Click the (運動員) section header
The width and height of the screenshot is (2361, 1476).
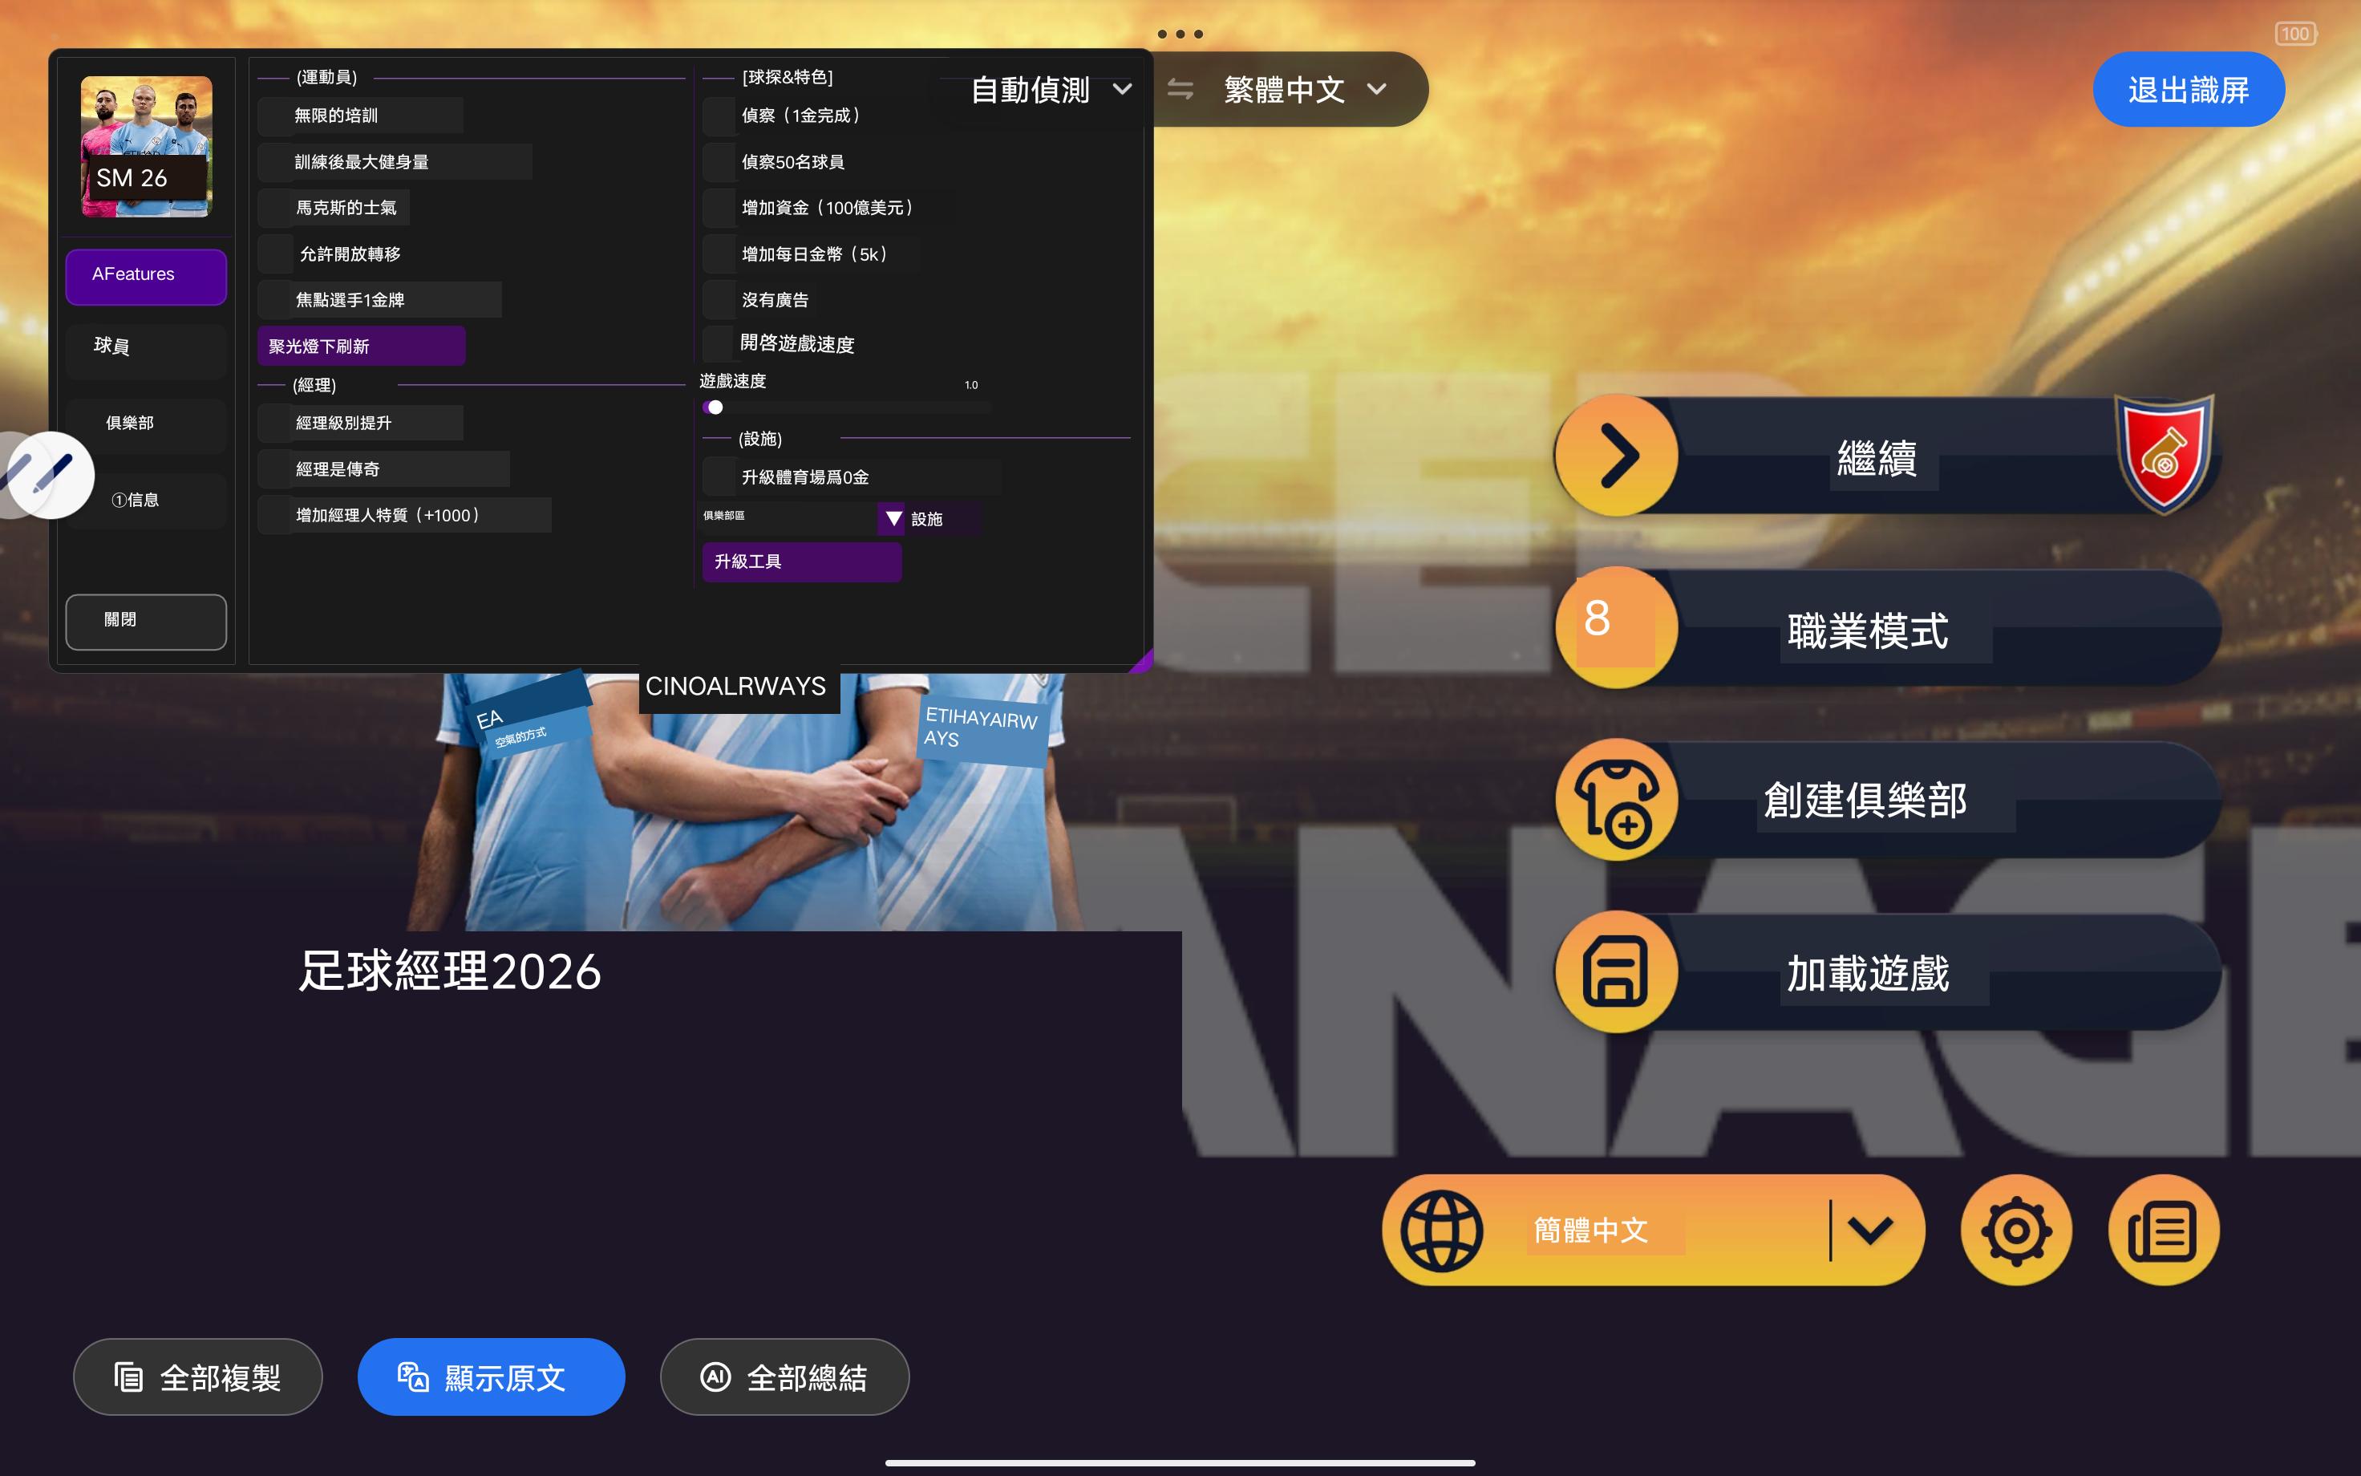tap(327, 77)
